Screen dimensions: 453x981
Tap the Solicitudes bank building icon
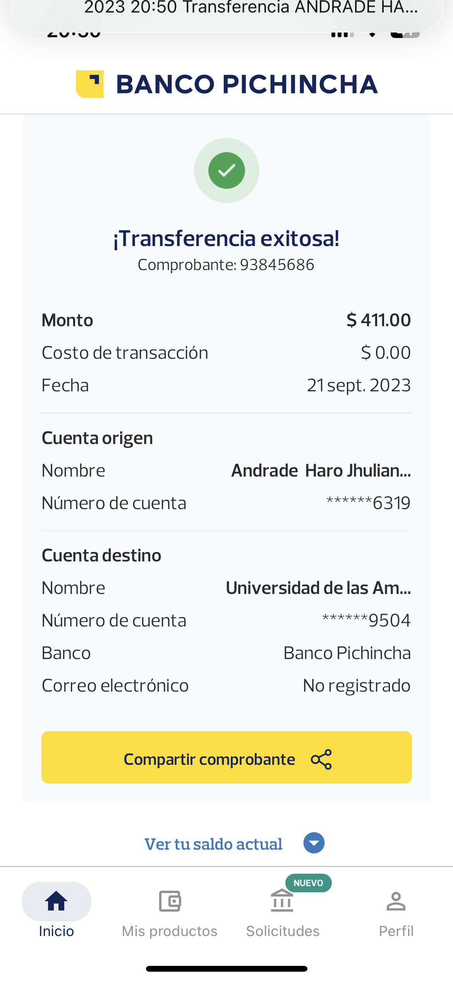[282, 901]
